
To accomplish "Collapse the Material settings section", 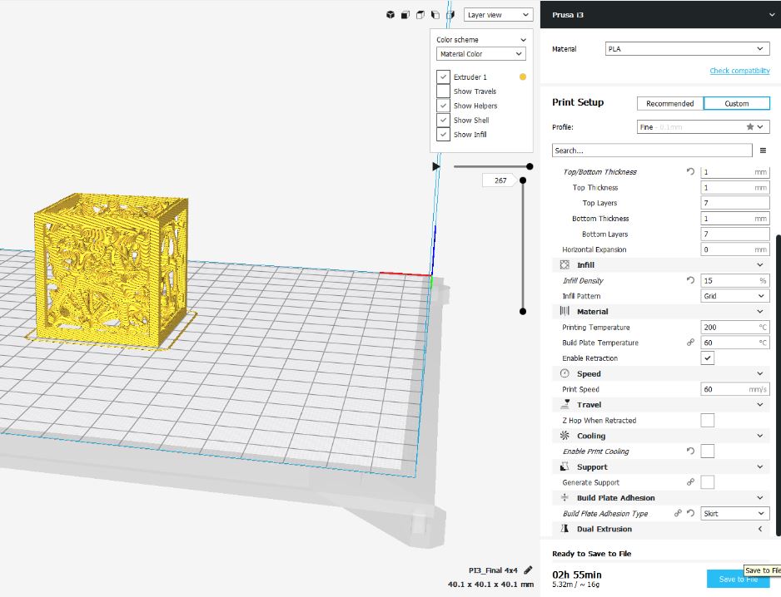I will tap(760, 312).
